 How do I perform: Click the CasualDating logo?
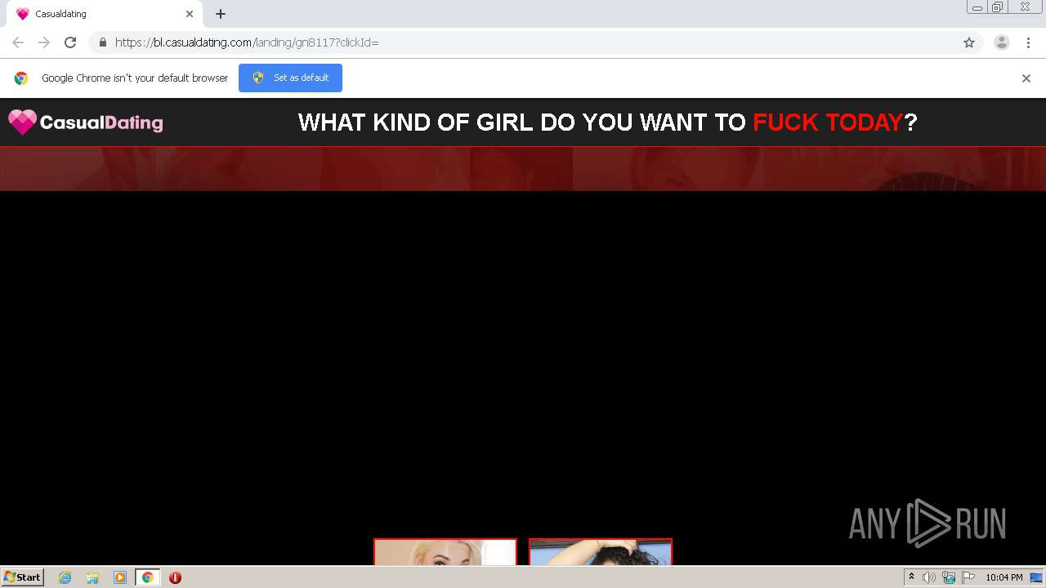tap(86, 122)
